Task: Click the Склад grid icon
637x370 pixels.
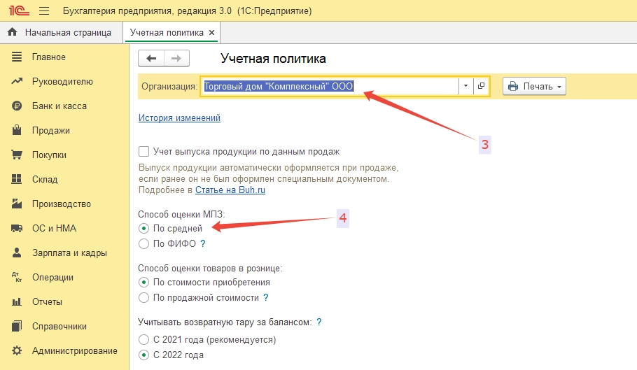Action: (17, 179)
